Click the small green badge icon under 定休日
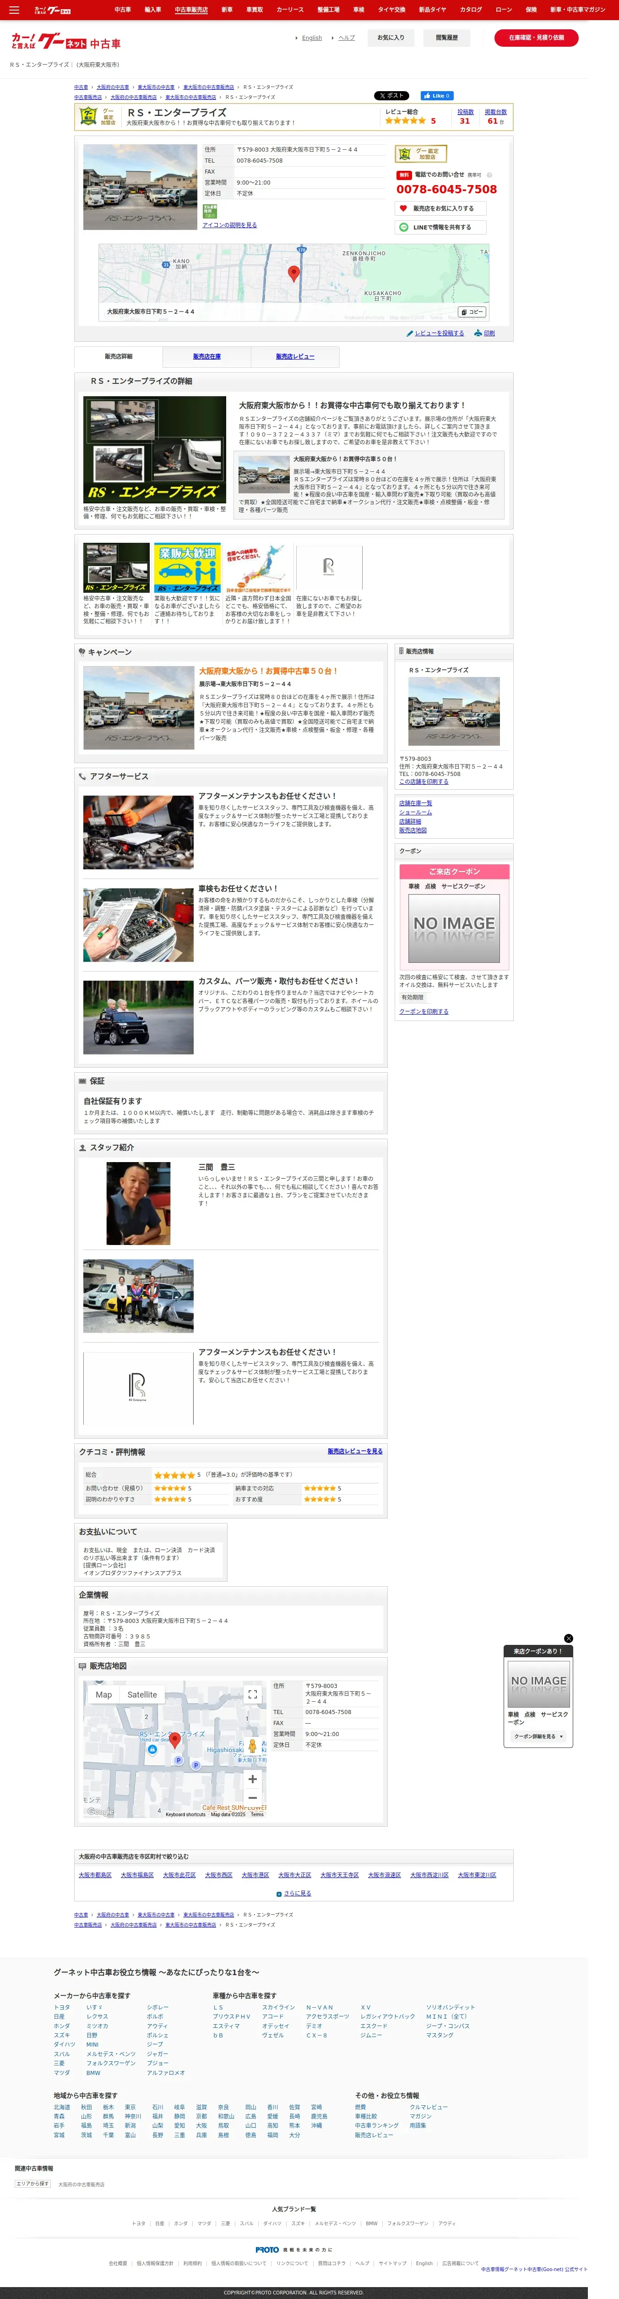 pyautogui.click(x=210, y=212)
